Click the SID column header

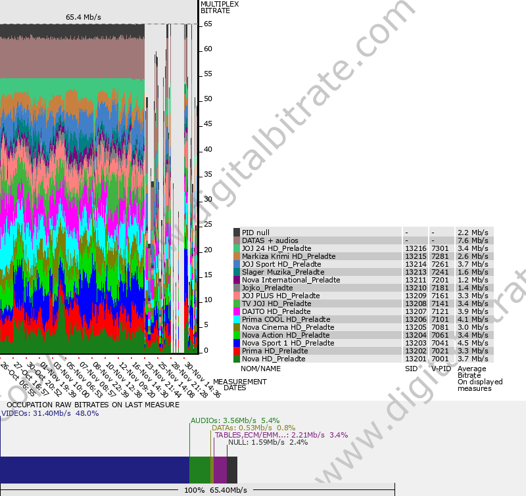pos(411,369)
